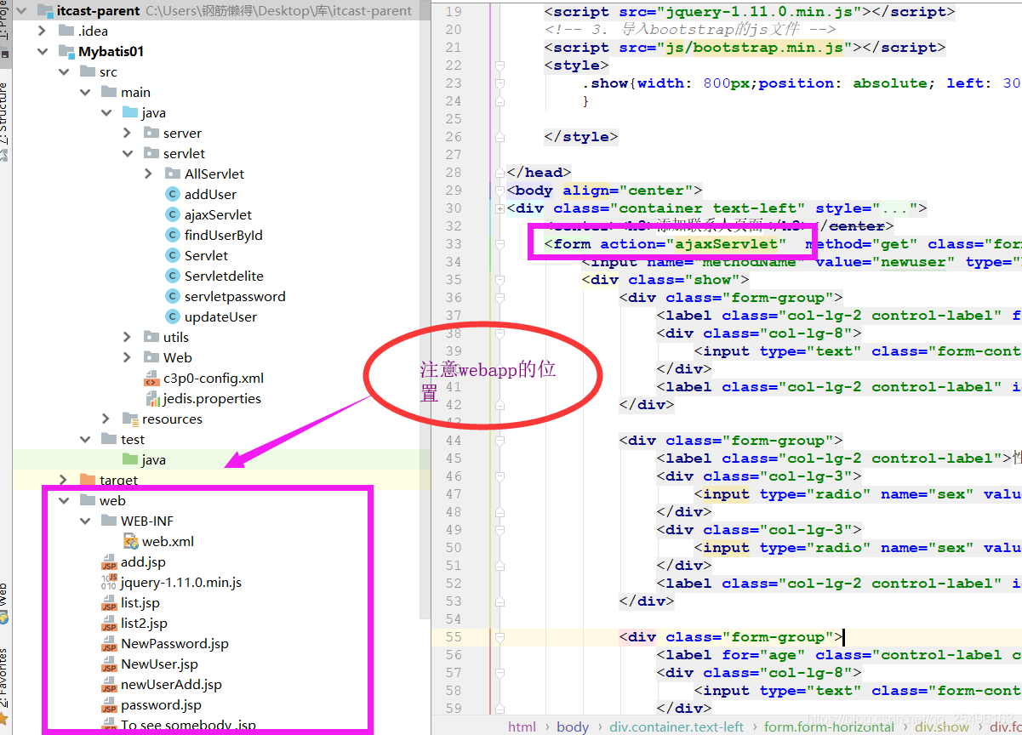This screenshot has height=735, width=1022.
Task: Fold the div.show block at line 35
Action: coord(500,280)
